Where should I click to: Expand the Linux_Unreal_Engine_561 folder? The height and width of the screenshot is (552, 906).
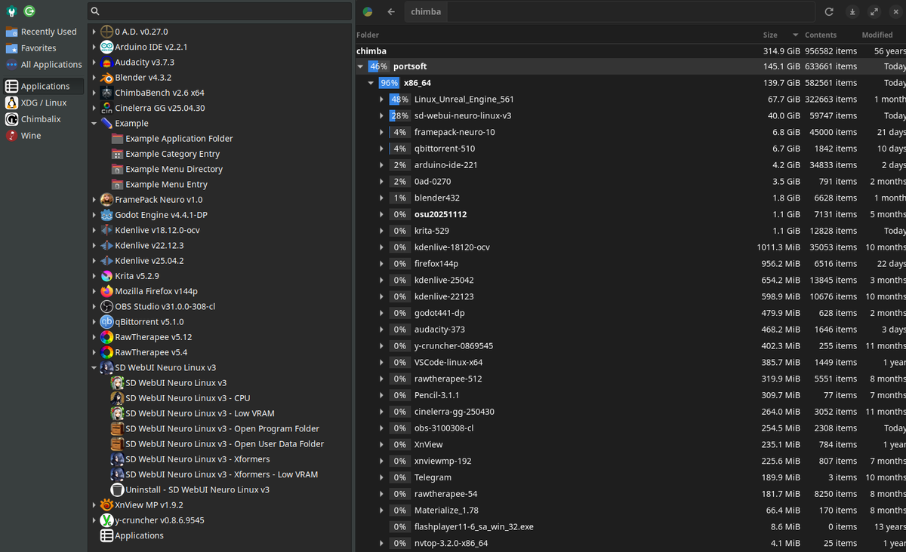pyautogui.click(x=381, y=100)
